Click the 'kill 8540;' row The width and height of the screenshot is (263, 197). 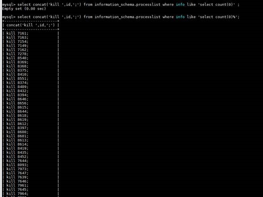click(x=17, y=58)
